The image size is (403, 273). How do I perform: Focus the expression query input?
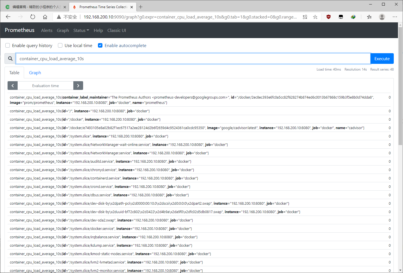193,59
